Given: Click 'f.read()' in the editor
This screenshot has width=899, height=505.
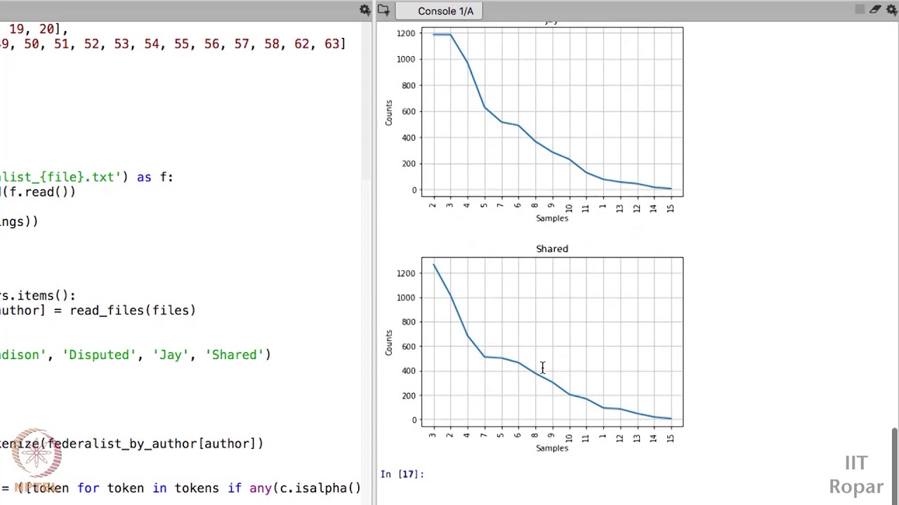Looking at the screenshot, I should tap(39, 192).
